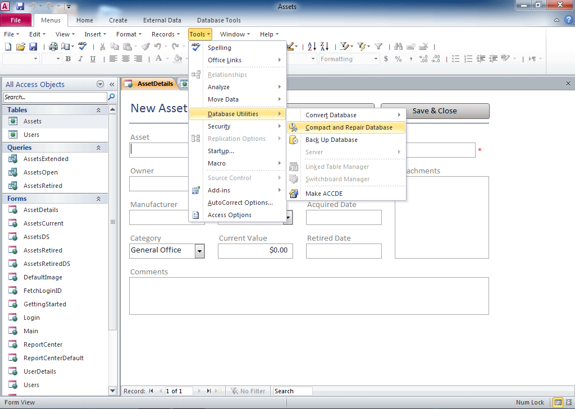Click the Undo arrow icon
Screen dimensions: 575x409
[158, 47]
